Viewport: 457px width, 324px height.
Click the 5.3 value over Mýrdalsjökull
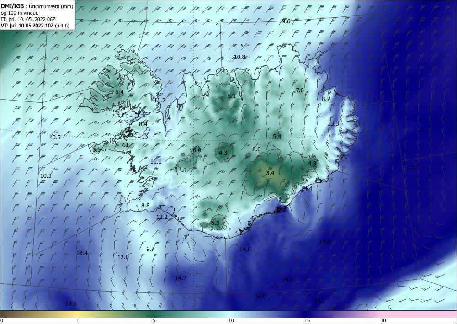point(215,223)
